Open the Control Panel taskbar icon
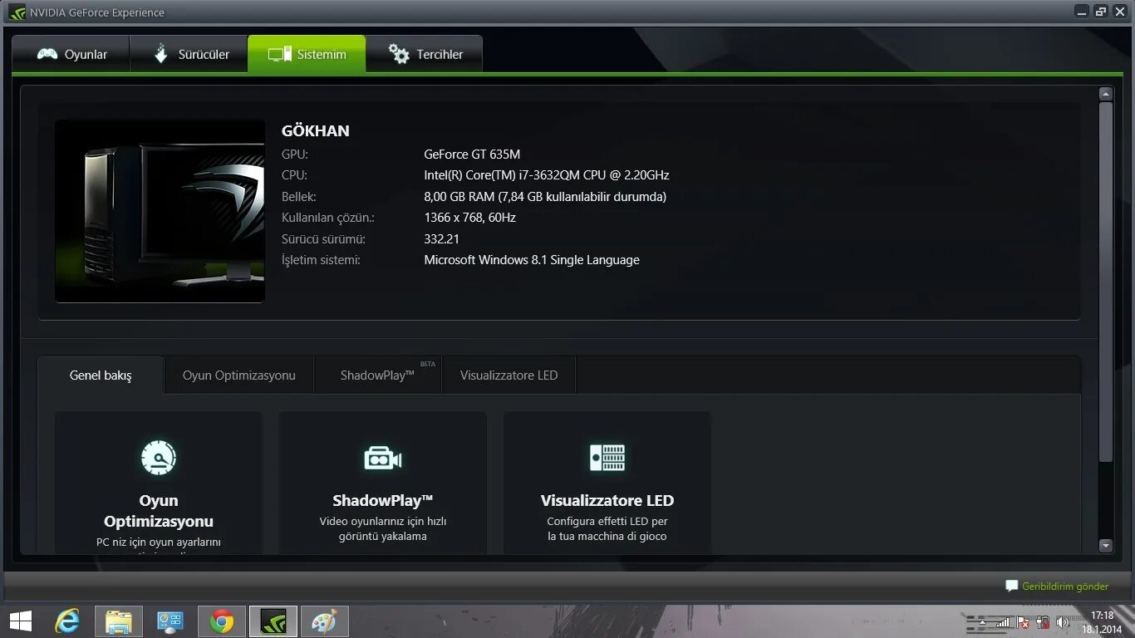The width and height of the screenshot is (1135, 638). pyautogui.click(x=170, y=621)
